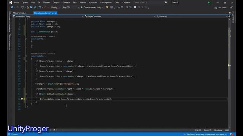The image size is (243, 136).
Task: Collapse the GetKeyDown if block
Action: tap(25, 94)
